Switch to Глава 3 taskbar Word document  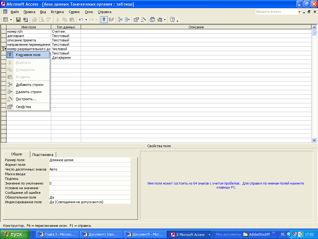tap(57, 234)
